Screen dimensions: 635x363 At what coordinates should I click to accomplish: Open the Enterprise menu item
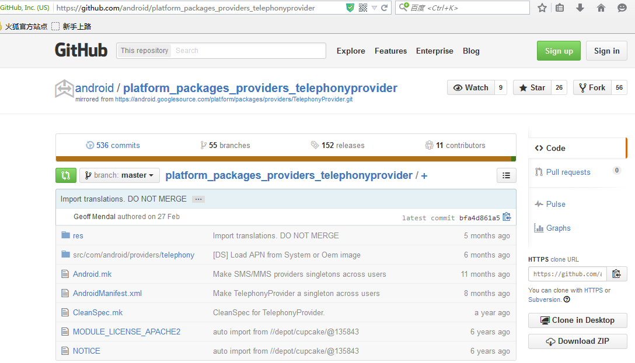[x=435, y=51]
